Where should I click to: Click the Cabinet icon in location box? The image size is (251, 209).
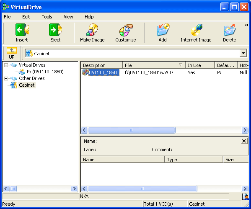click(29, 53)
